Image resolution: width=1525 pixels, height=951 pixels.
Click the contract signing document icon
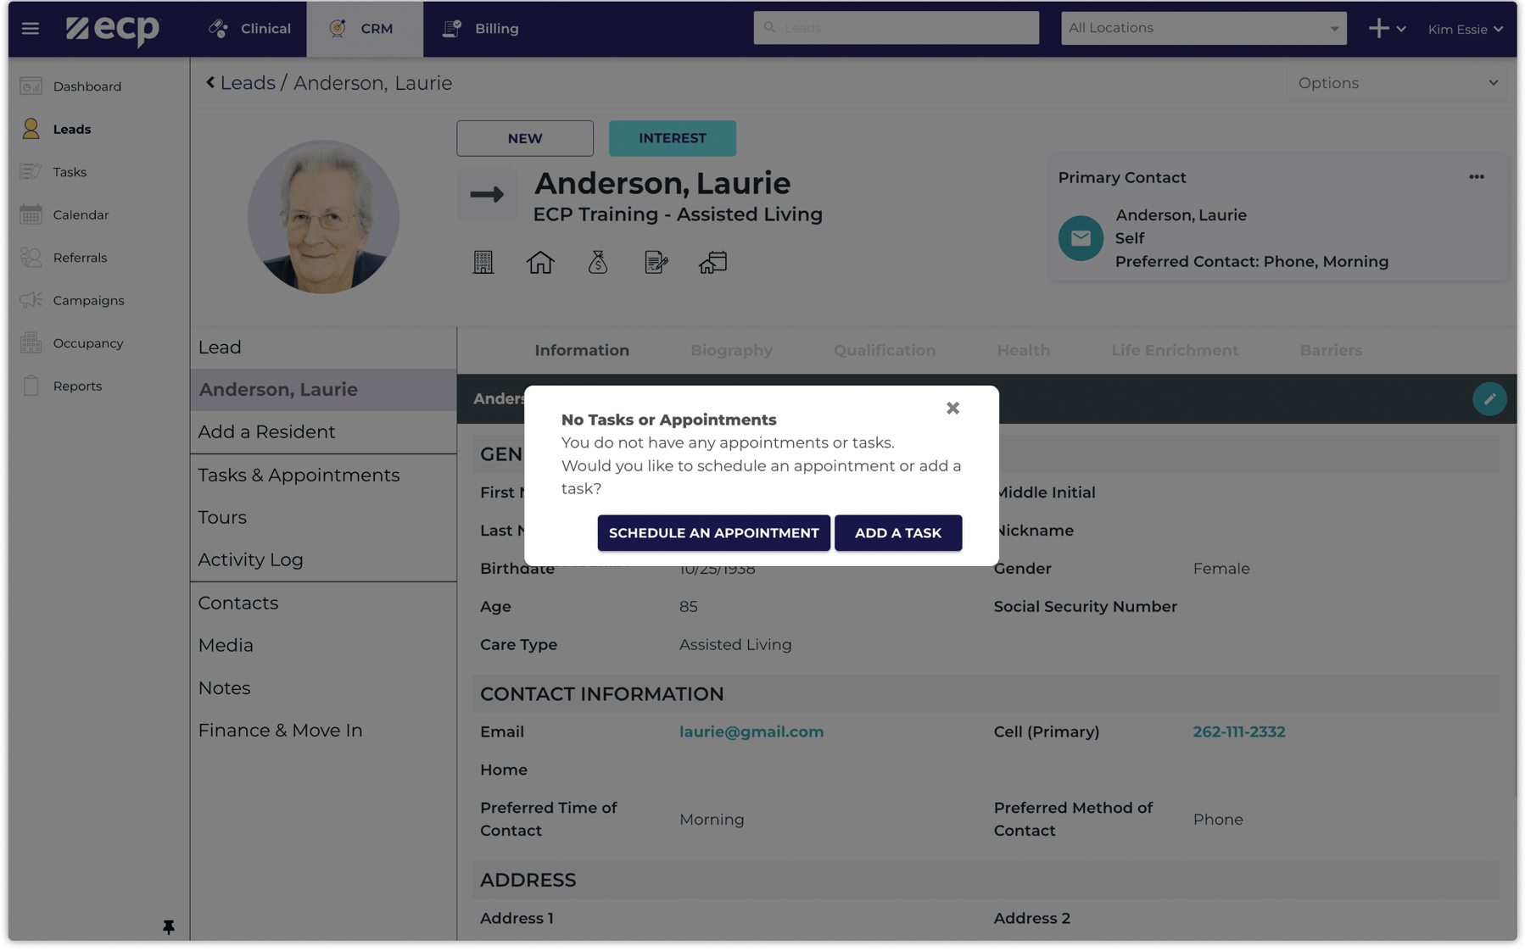coord(655,262)
